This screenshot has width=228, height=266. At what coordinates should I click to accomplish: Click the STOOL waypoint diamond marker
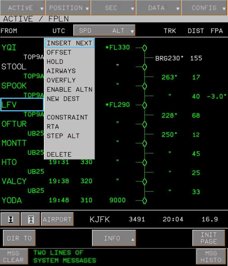145,67
